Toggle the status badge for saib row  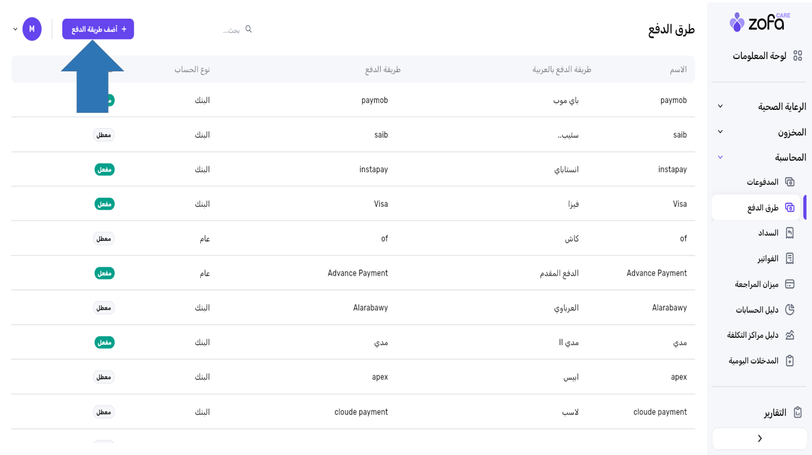104,135
